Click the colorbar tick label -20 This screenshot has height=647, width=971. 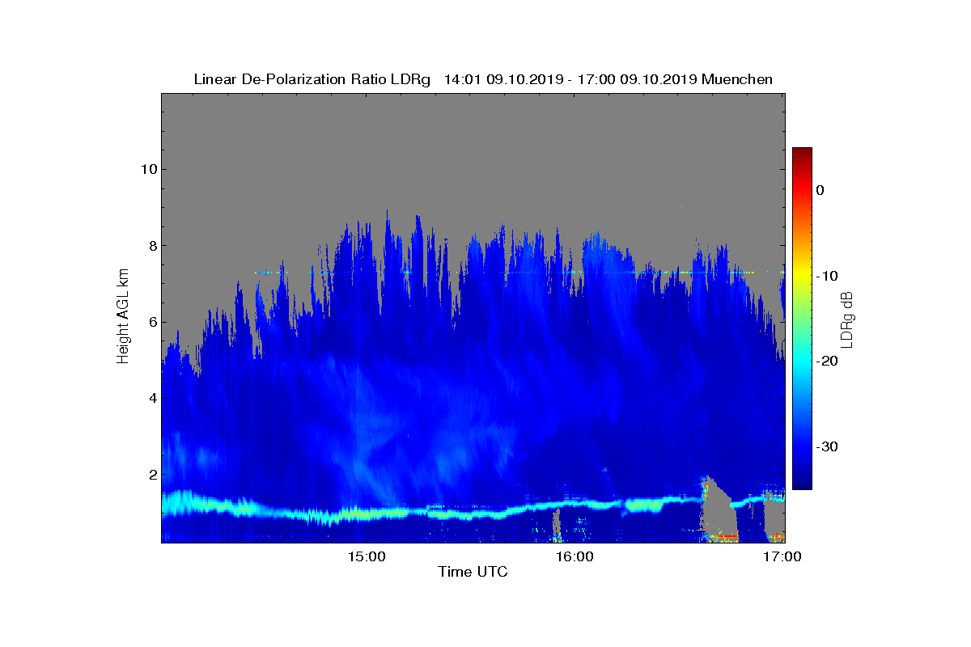(x=825, y=361)
